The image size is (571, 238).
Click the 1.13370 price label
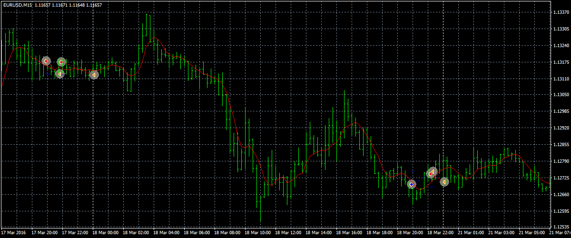click(x=561, y=13)
